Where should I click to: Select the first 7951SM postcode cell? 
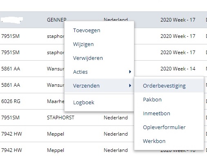click(x=10, y=36)
